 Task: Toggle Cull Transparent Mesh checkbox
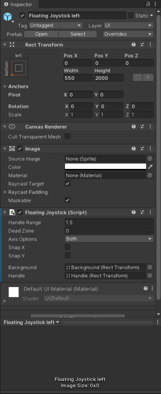(x=67, y=137)
